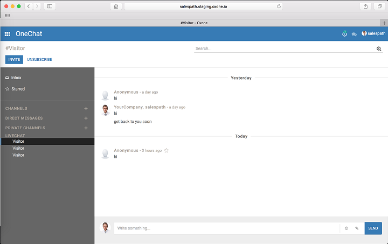Click the Anonymous avatar in Yesterday's message
The width and height of the screenshot is (388, 244).
coord(105,95)
